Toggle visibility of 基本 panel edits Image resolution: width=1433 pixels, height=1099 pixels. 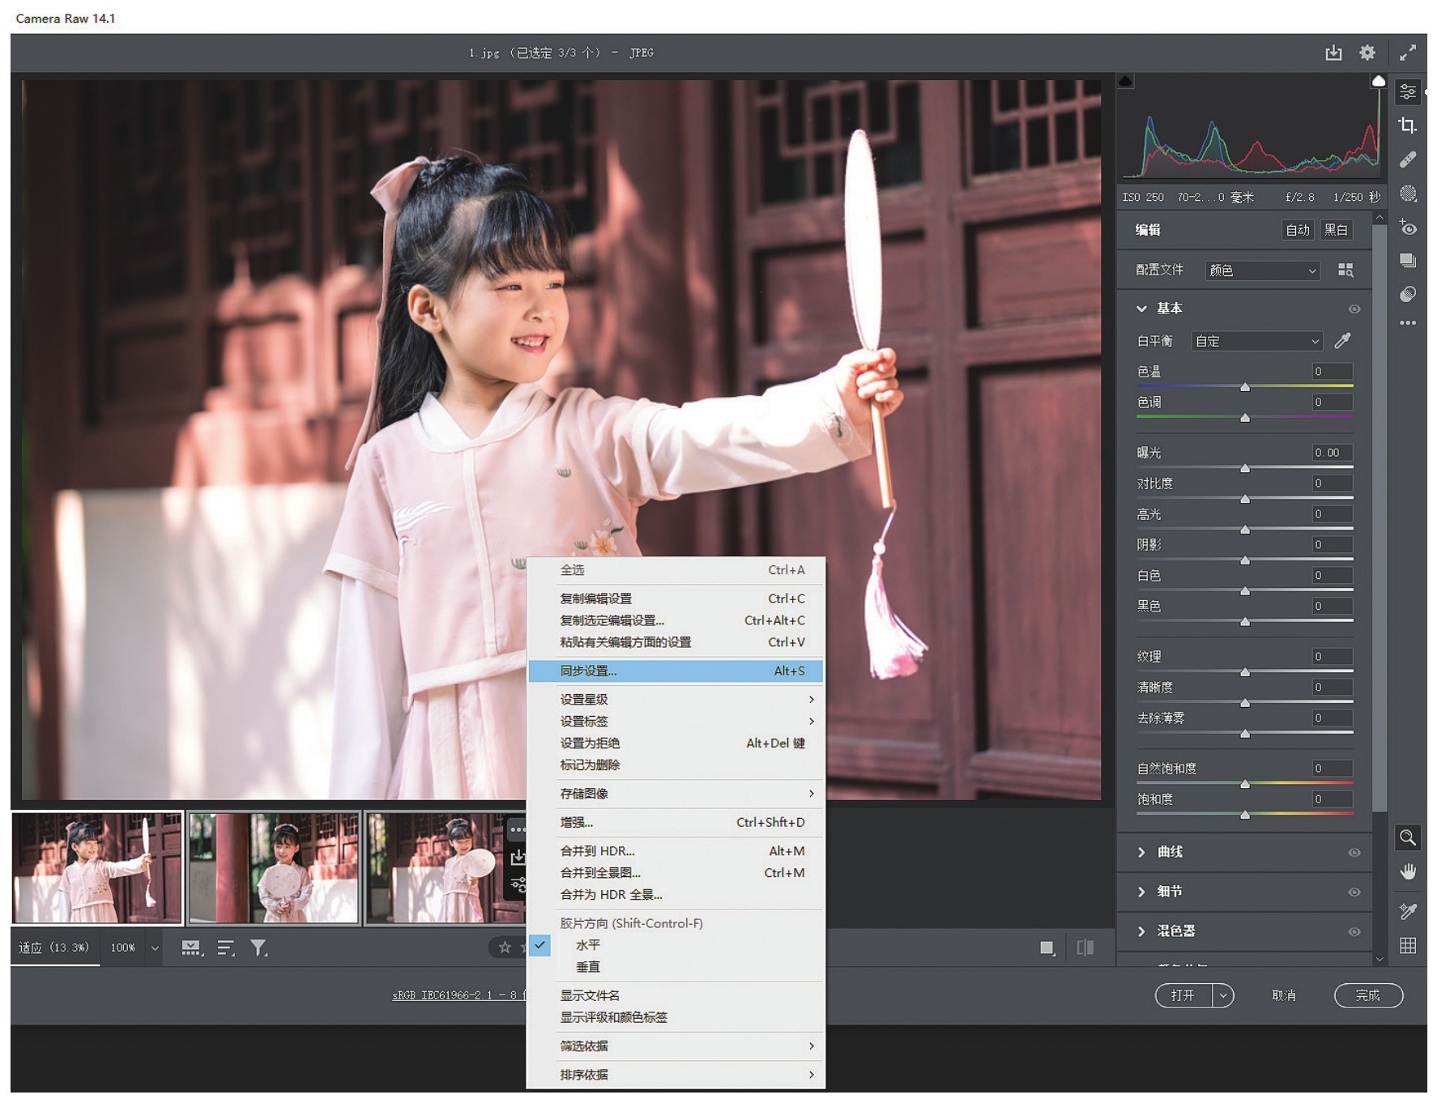coord(1354,309)
